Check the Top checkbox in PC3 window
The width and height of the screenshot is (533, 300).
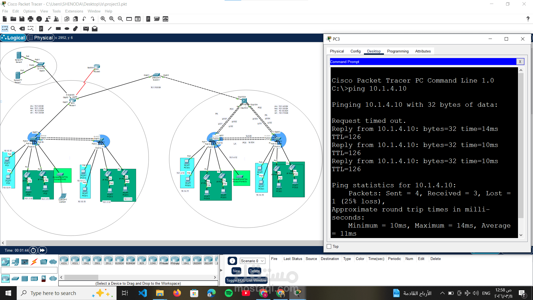(x=329, y=246)
